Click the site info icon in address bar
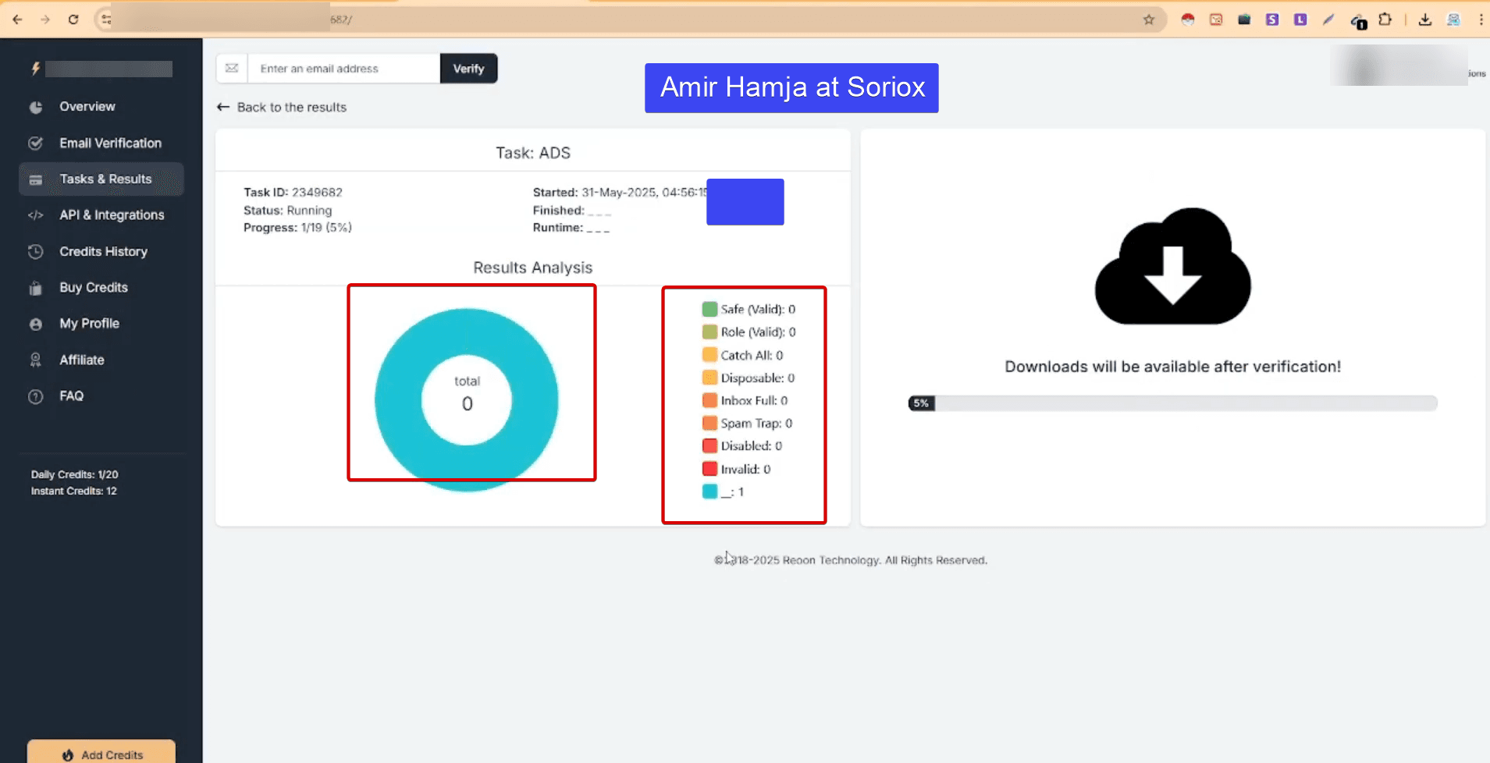The height and width of the screenshot is (763, 1490). (107, 20)
